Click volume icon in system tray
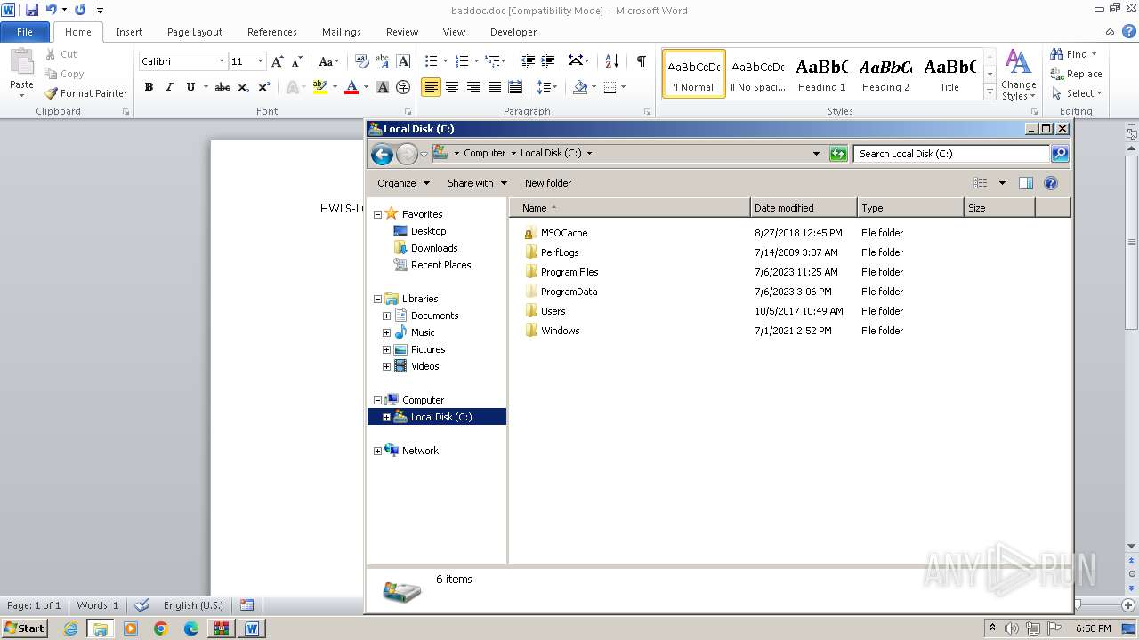1139x640 pixels. (1013, 628)
